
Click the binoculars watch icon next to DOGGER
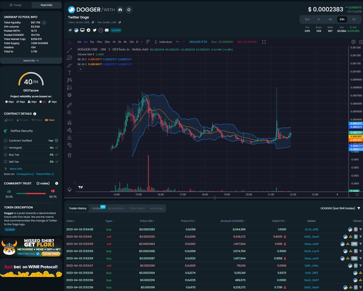pos(120,10)
